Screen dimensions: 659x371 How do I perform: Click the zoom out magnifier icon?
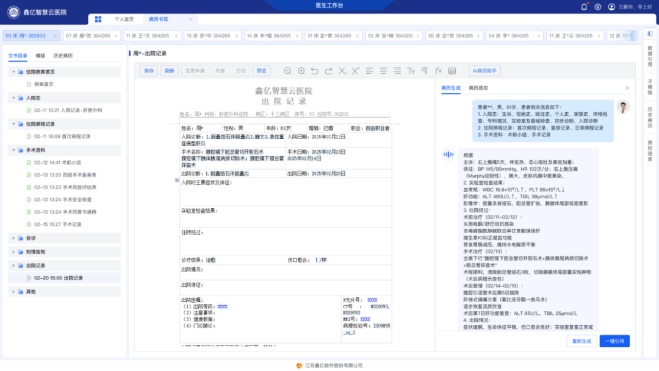[x=287, y=71]
